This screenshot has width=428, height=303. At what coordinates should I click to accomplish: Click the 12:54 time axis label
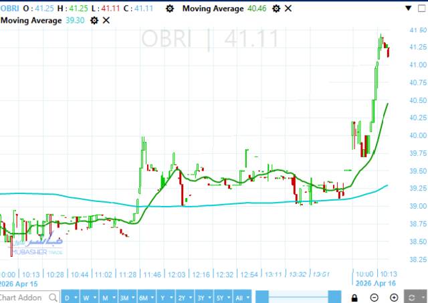point(249,274)
